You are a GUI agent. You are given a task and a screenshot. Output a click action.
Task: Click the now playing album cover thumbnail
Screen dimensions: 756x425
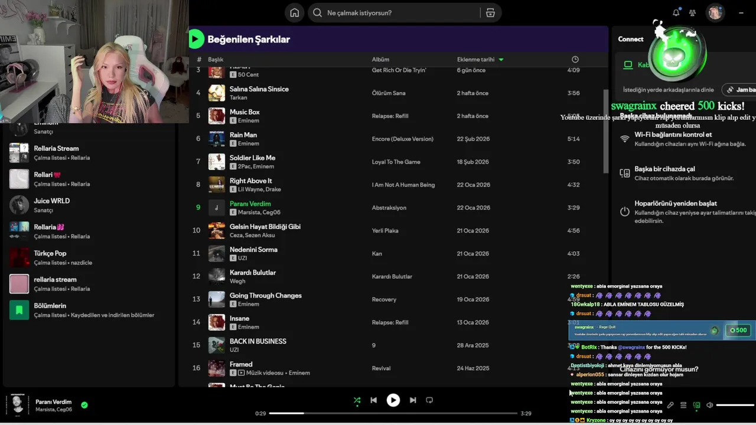pos(18,404)
